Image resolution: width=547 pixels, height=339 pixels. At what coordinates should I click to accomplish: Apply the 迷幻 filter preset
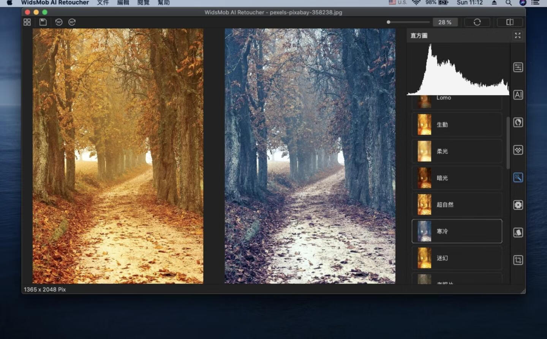(x=457, y=258)
